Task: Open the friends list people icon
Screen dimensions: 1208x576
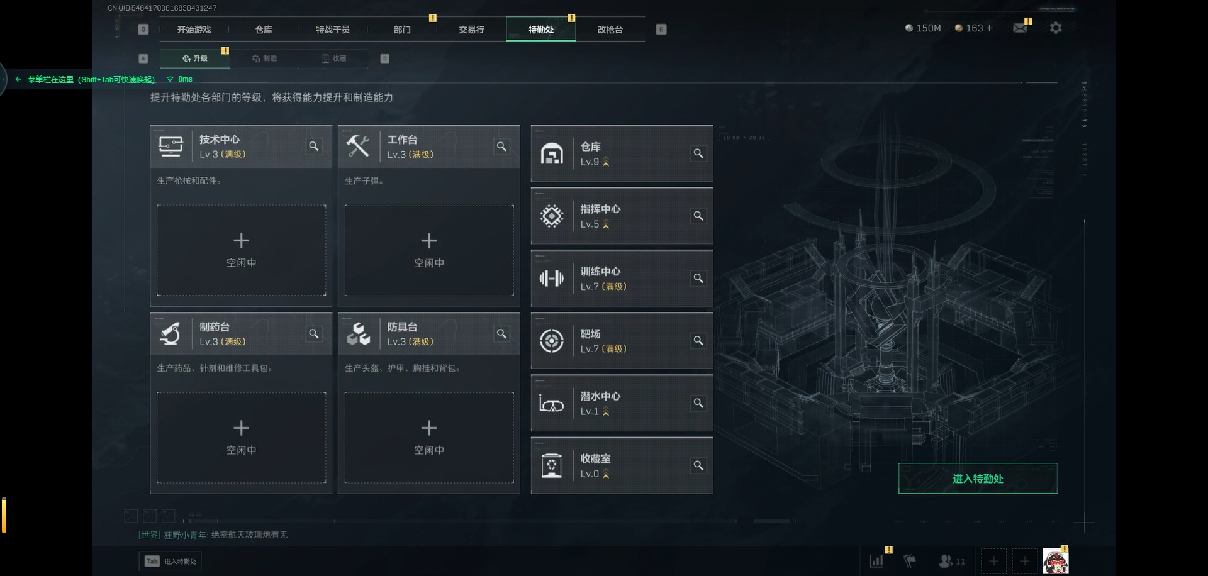Action: coord(946,561)
